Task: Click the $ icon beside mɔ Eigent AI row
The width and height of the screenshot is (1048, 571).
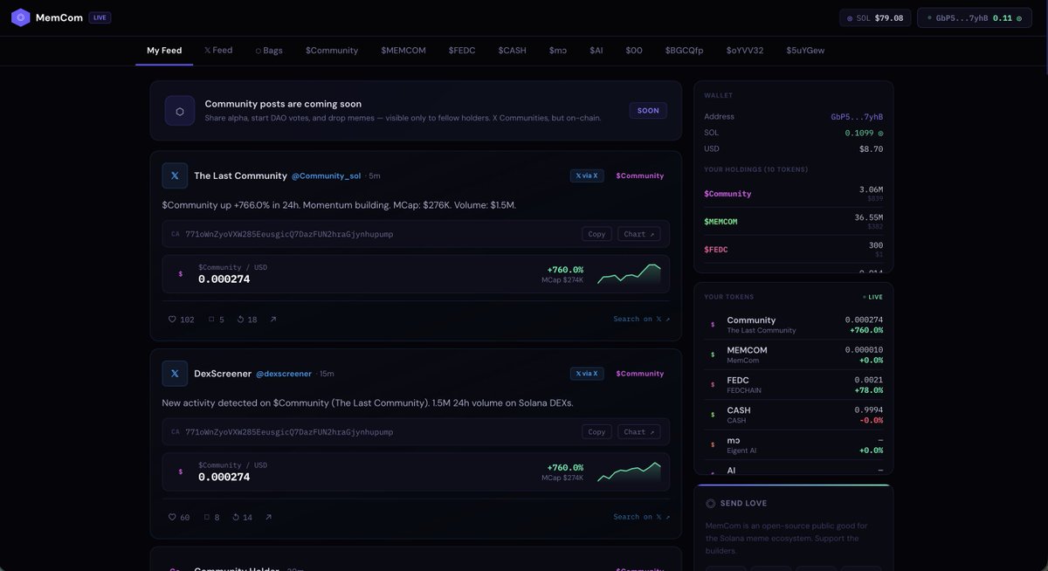Action: 713,445
